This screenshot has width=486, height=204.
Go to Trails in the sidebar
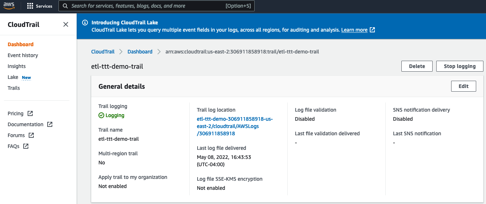(14, 88)
